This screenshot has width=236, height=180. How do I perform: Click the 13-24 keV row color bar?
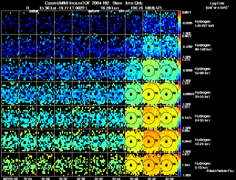(x=179, y=141)
